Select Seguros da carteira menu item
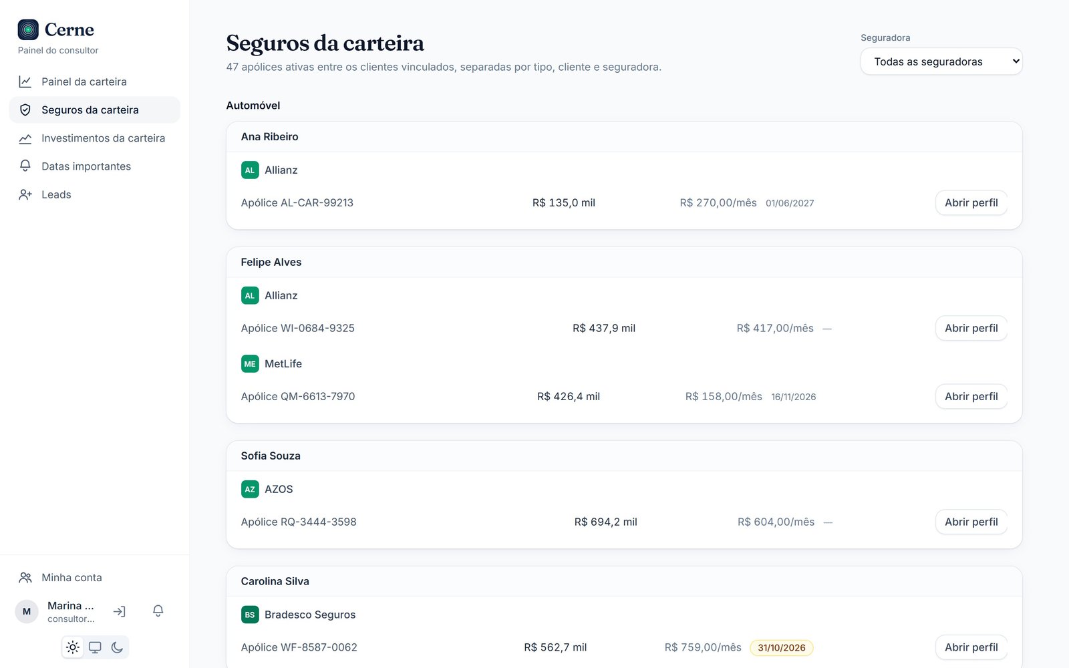Image resolution: width=1069 pixels, height=668 pixels. point(94,110)
